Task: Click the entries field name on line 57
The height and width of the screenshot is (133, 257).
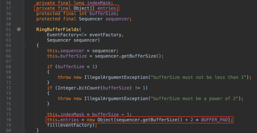Action: (108, 8)
